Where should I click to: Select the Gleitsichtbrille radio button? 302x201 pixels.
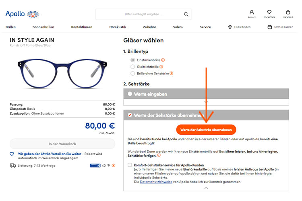[x=132, y=67]
